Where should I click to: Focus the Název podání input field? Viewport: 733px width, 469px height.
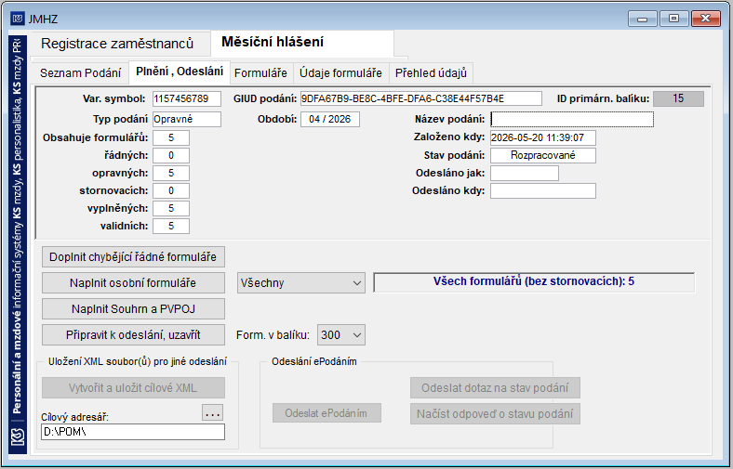[572, 120]
